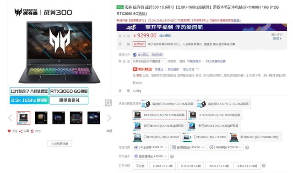Screen dimensions: 293x173
Task: Select 不分期 no installment option
Action: pos(140,166)
